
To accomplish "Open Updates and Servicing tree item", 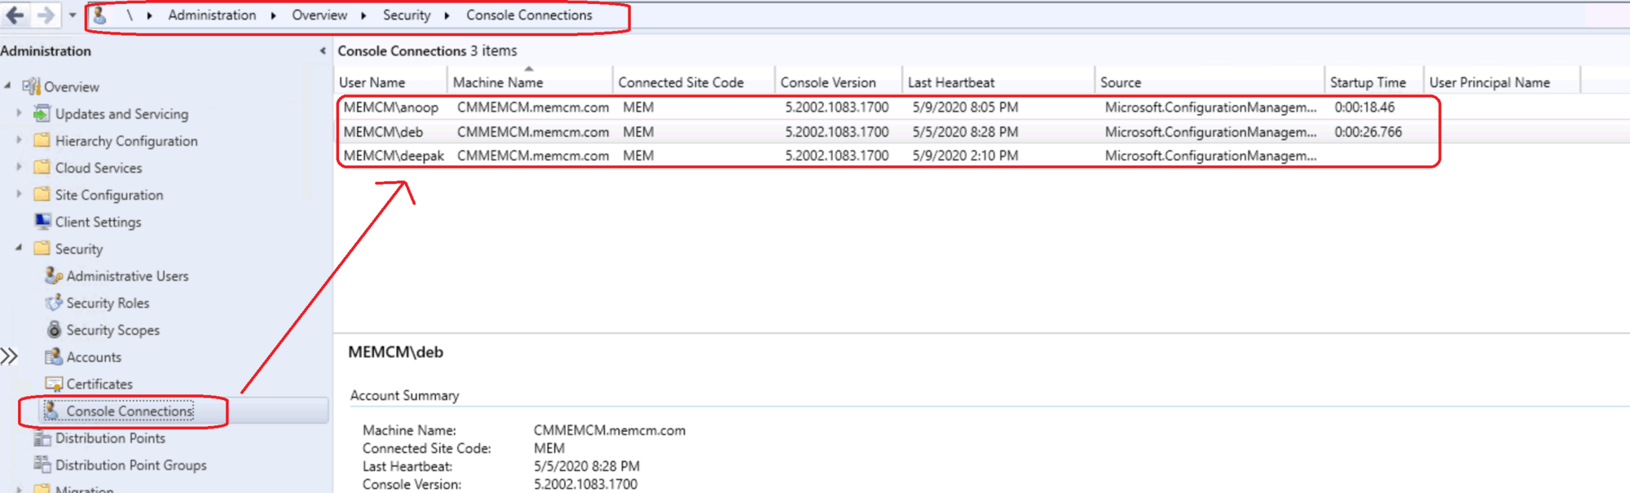I will 121,114.
